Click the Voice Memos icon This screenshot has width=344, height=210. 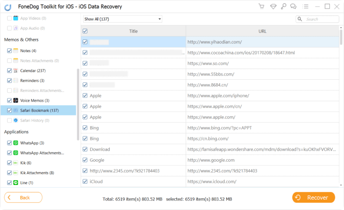click(x=15, y=100)
